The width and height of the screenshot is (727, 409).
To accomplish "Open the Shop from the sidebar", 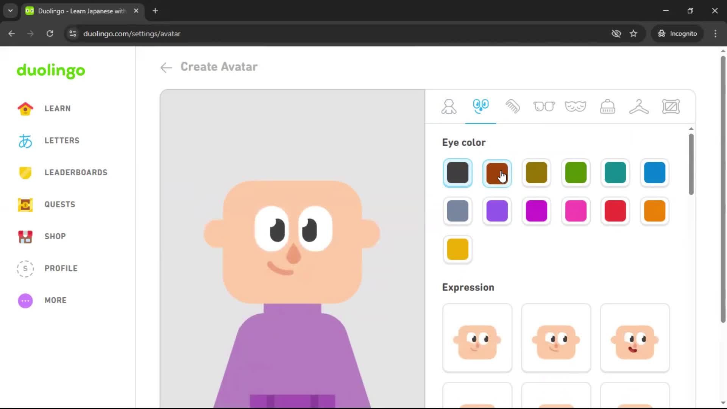I will tap(55, 236).
